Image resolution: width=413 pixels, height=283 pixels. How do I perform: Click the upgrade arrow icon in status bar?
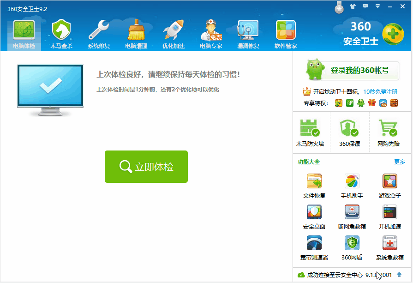tap(399, 275)
